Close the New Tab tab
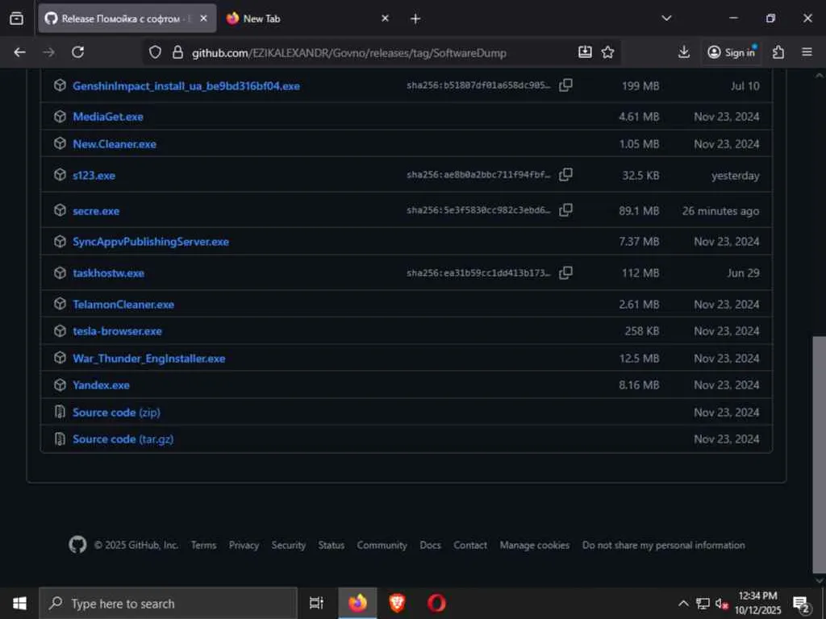 coord(385,19)
